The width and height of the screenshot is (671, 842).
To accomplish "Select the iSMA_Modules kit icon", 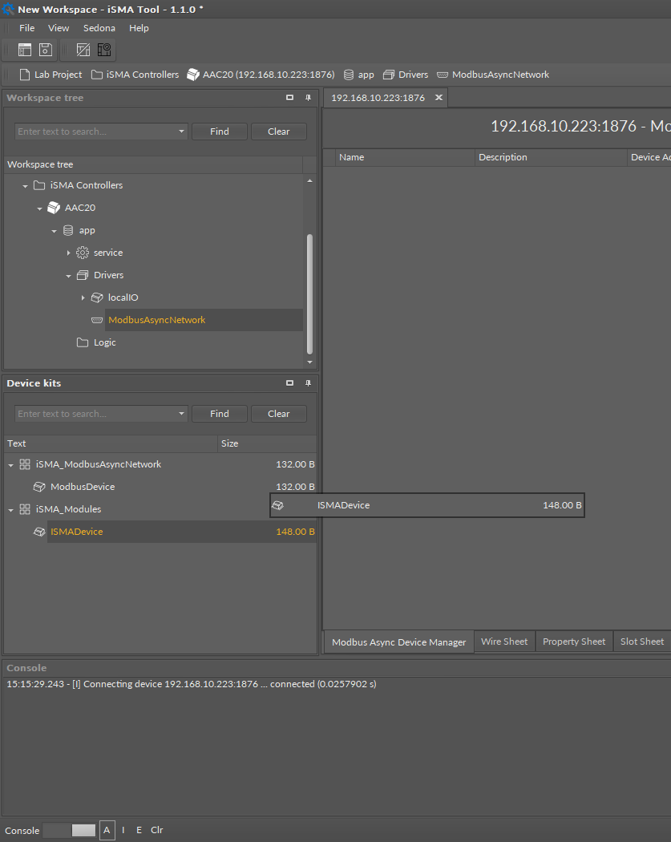I will click(x=25, y=509).
